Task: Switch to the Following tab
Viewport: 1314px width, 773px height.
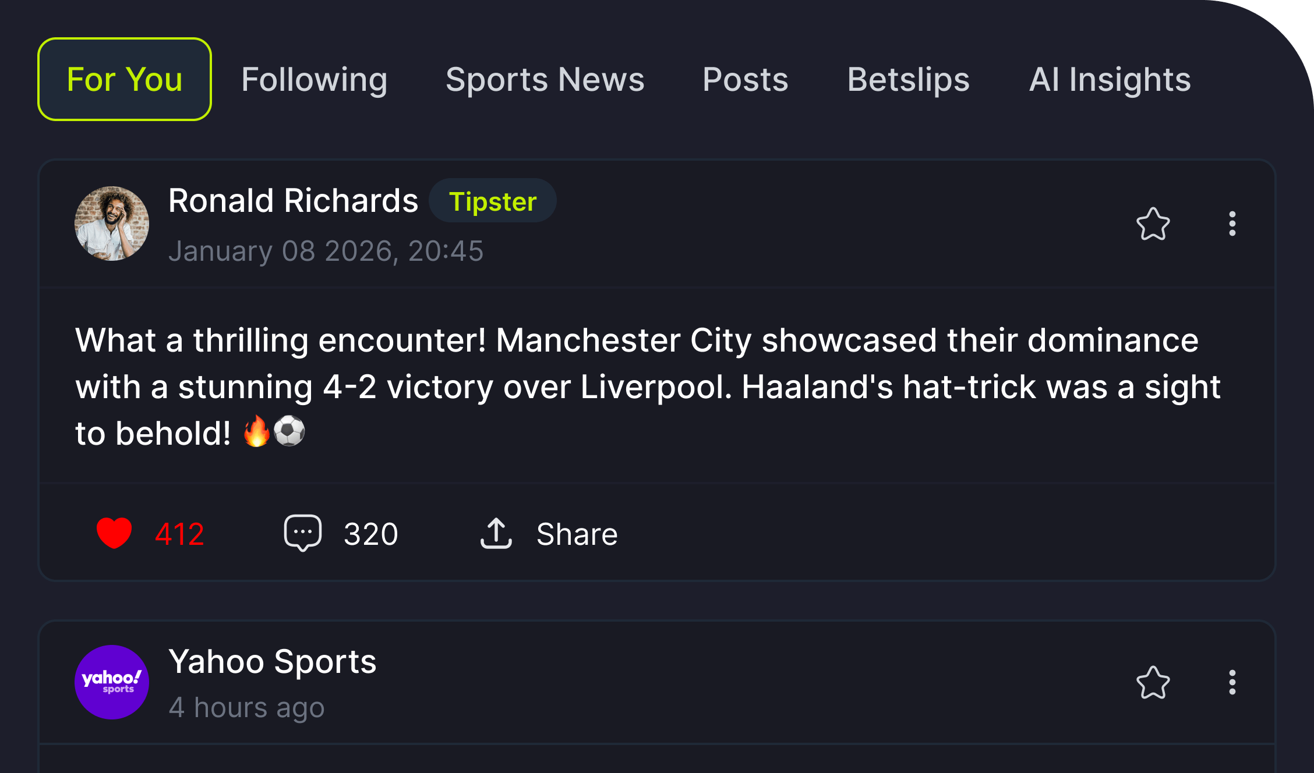Action: coord(314,80)
